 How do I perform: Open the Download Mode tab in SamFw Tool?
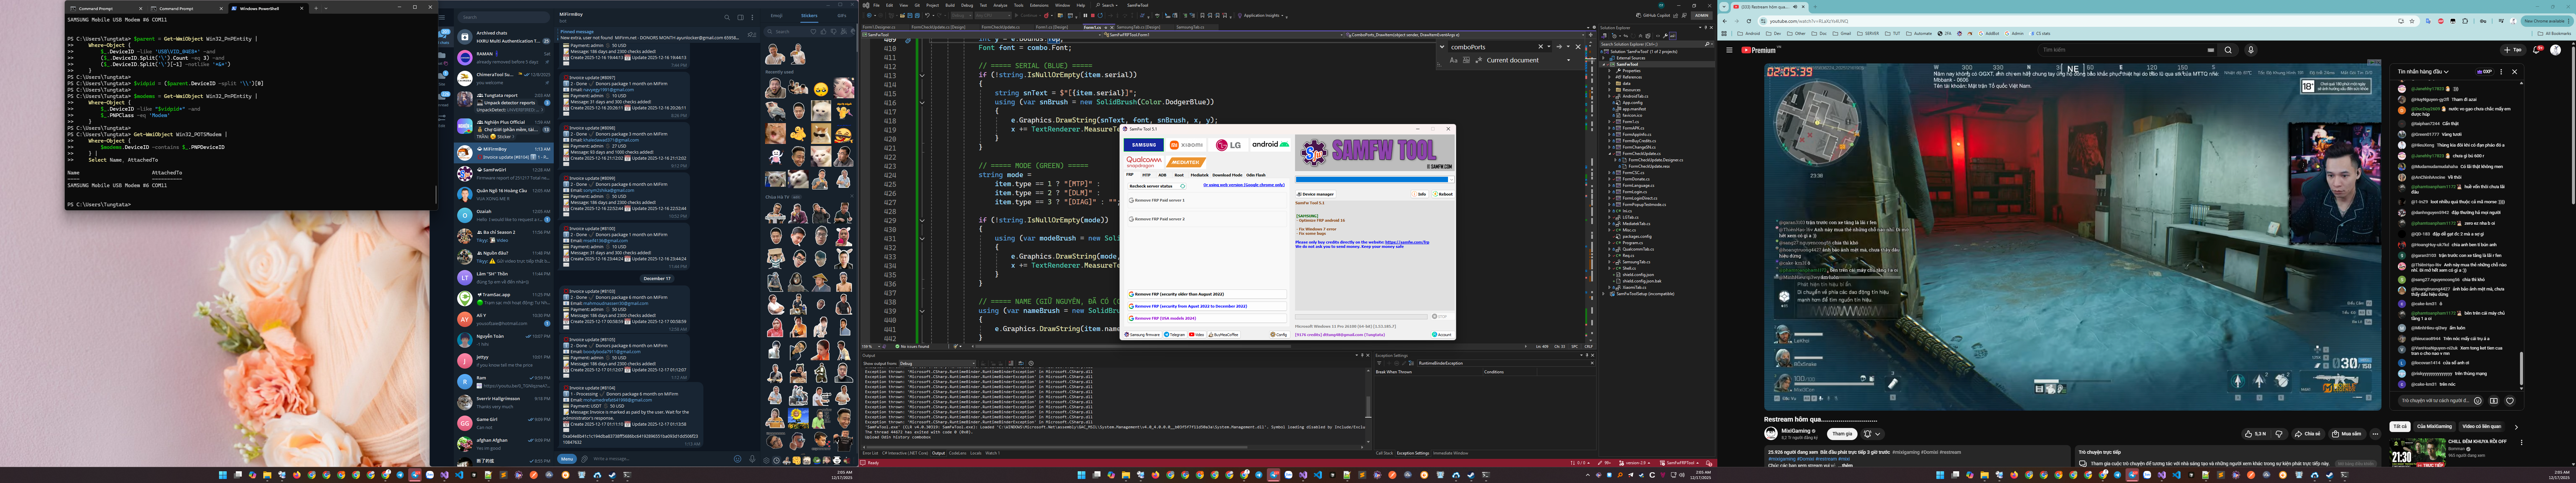1227,175
